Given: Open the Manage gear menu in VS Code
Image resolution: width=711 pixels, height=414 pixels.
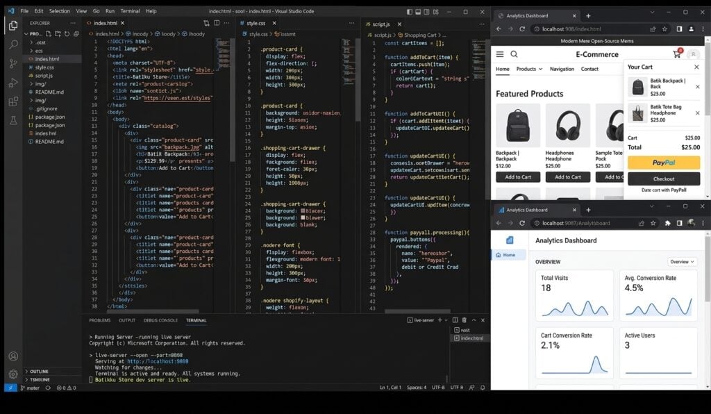Looking at the screenshot, I should 13,374.
